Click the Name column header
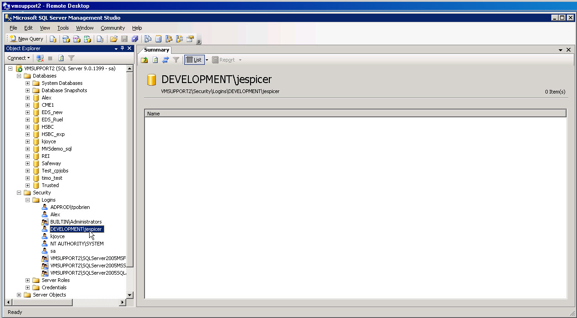Viewport: 577px width, 318px height. [x=355, y=114]
